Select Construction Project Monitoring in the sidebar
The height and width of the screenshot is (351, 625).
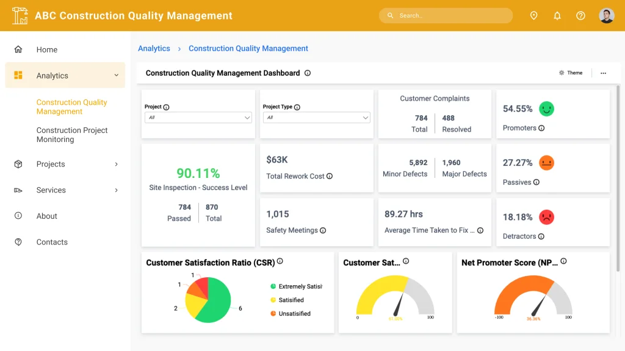(72, 135)
